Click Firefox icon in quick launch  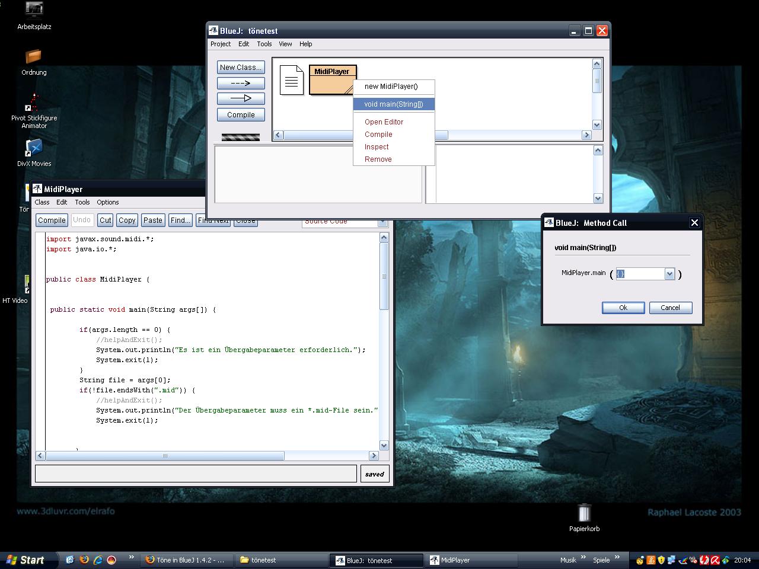[84, 560]
